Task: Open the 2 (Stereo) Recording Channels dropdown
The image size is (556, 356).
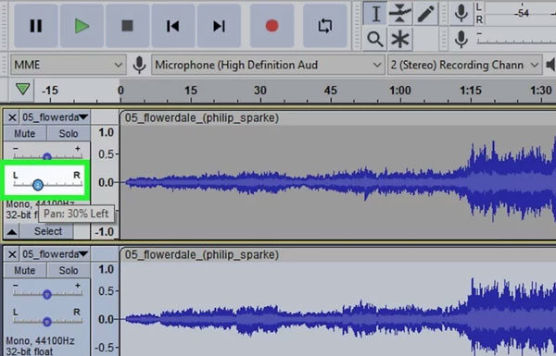Action: pyautogui.click(x=465, y=65)
